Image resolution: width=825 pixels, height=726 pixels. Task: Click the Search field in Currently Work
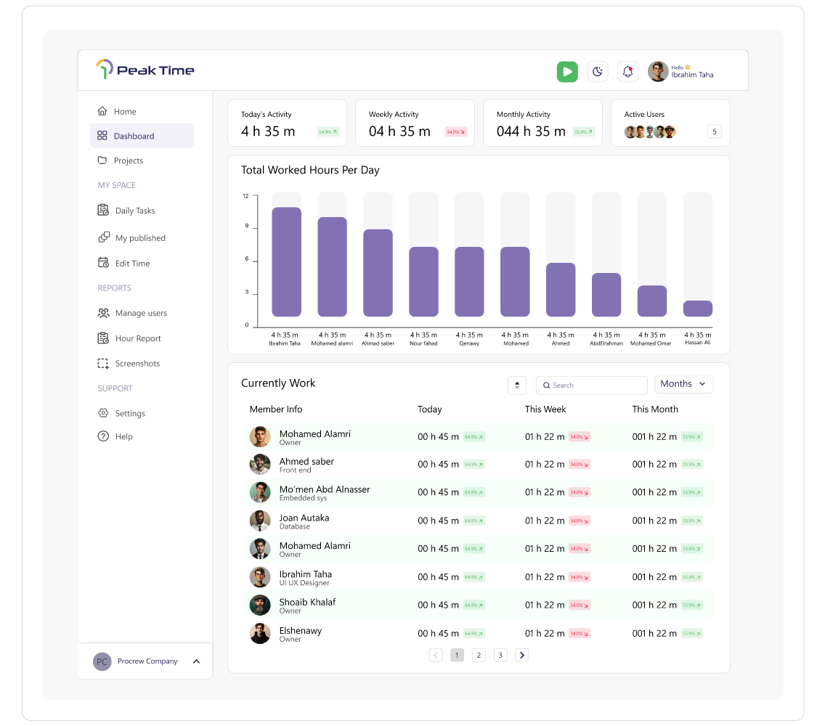(591, 385)
